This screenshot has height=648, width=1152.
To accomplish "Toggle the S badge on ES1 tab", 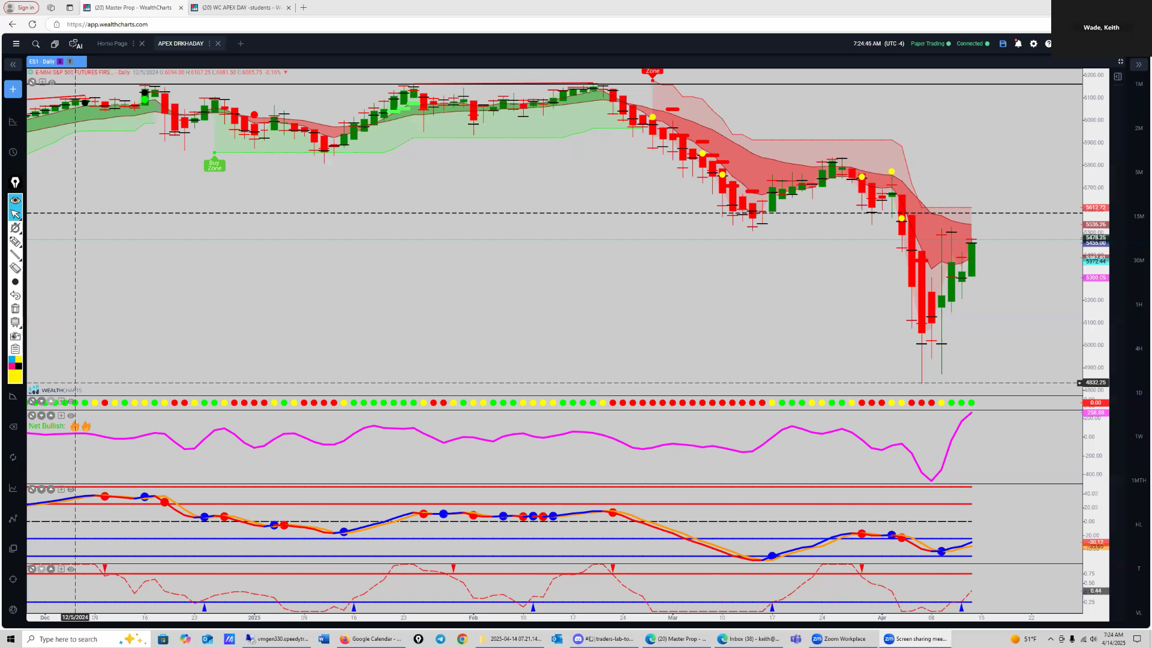I will [x=60, y=62].
